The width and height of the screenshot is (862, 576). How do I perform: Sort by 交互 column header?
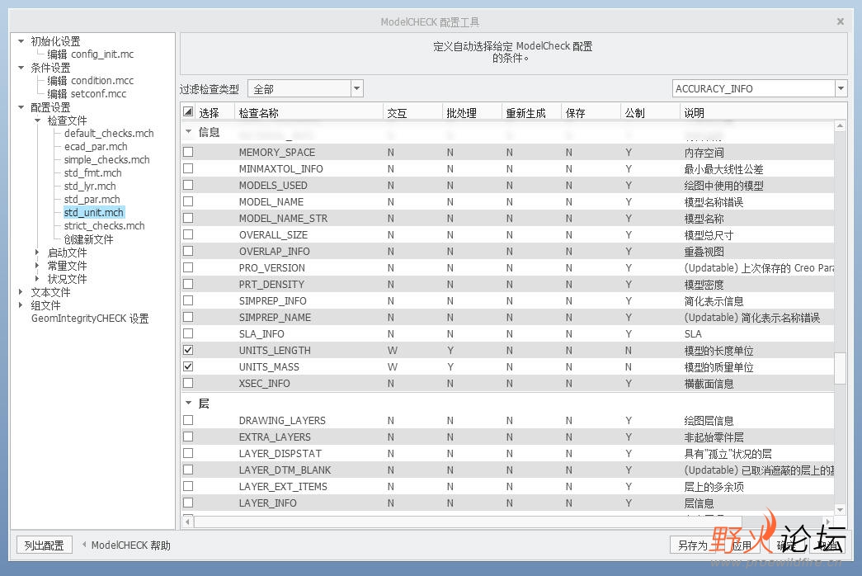tap(413, 112)
